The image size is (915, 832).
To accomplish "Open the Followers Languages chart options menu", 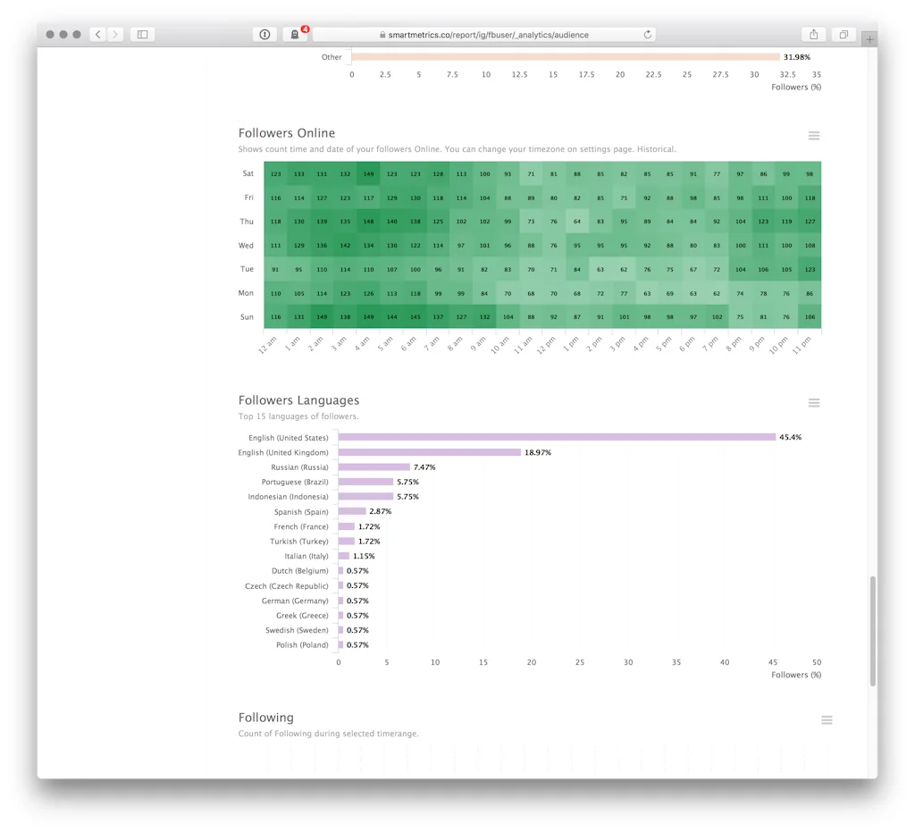I will pos(814,402).
